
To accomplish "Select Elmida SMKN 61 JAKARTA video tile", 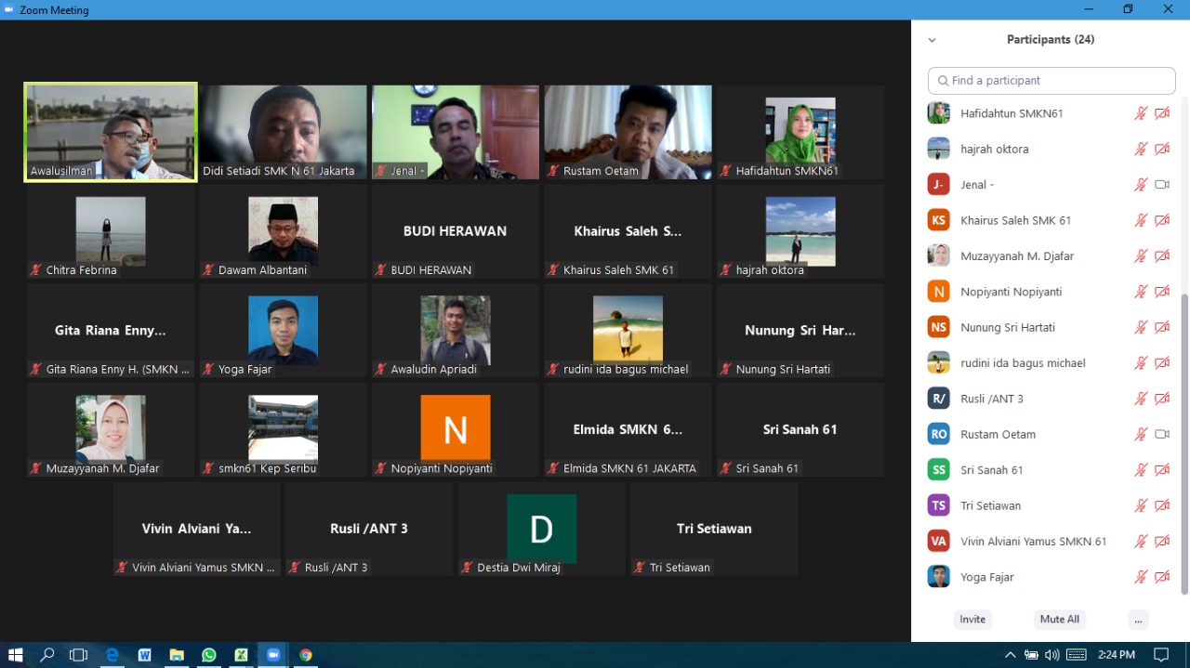I will [x=628, y=430].
